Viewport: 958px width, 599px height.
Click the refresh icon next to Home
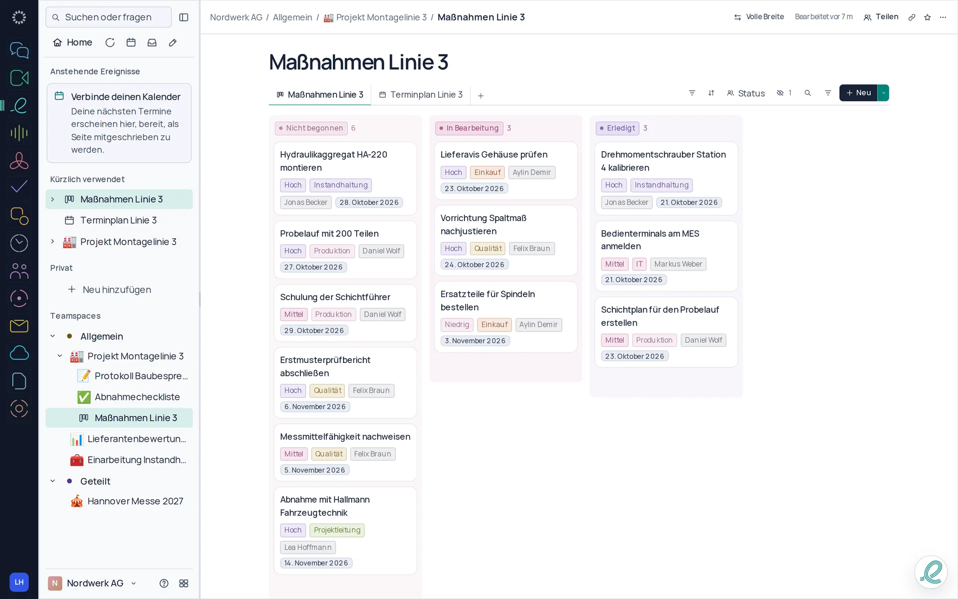[x=110, y=42]
